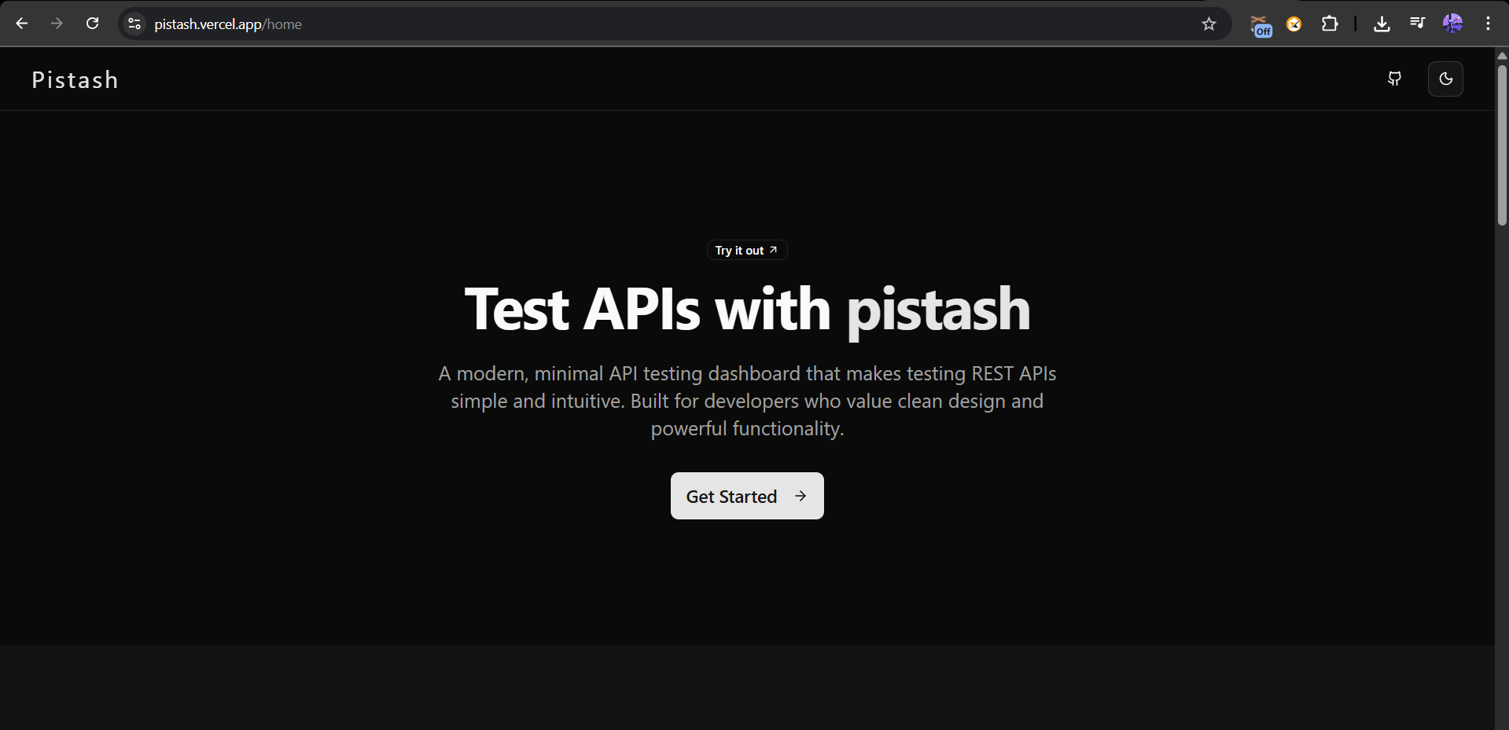Viewport: 1509px width, 730px height.
Task: Open the media controls icon
Action: (x=1417, y=24)
